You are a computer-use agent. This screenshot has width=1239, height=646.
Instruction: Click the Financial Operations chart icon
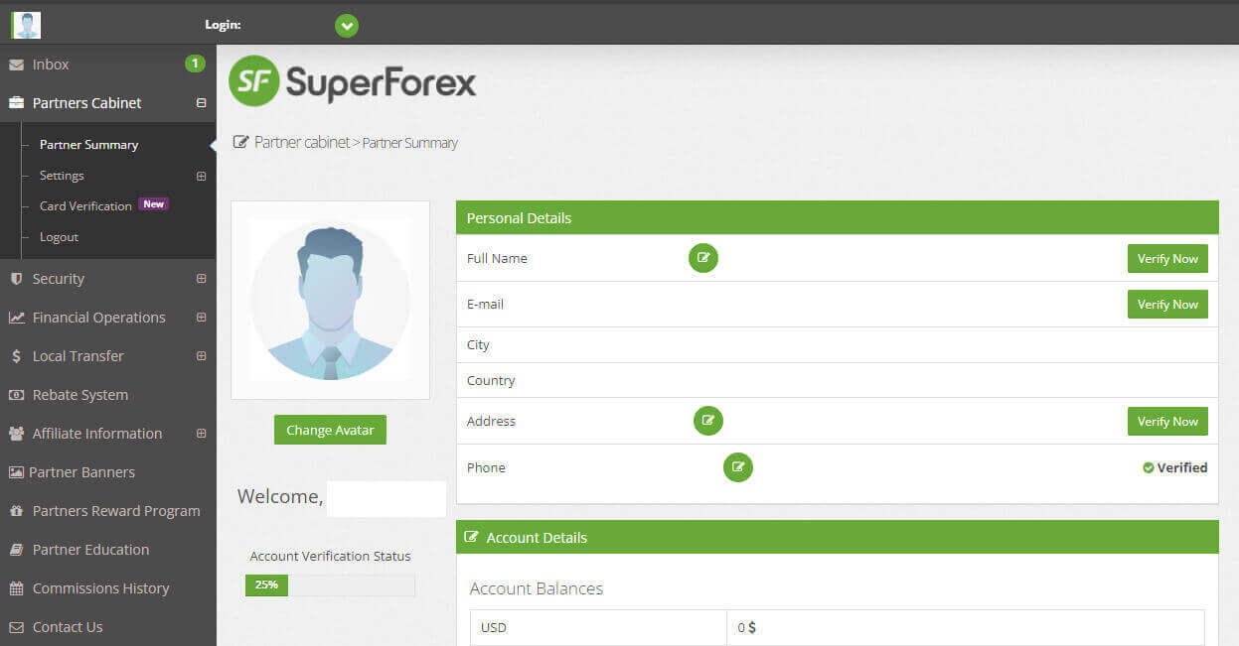(17, 318)
